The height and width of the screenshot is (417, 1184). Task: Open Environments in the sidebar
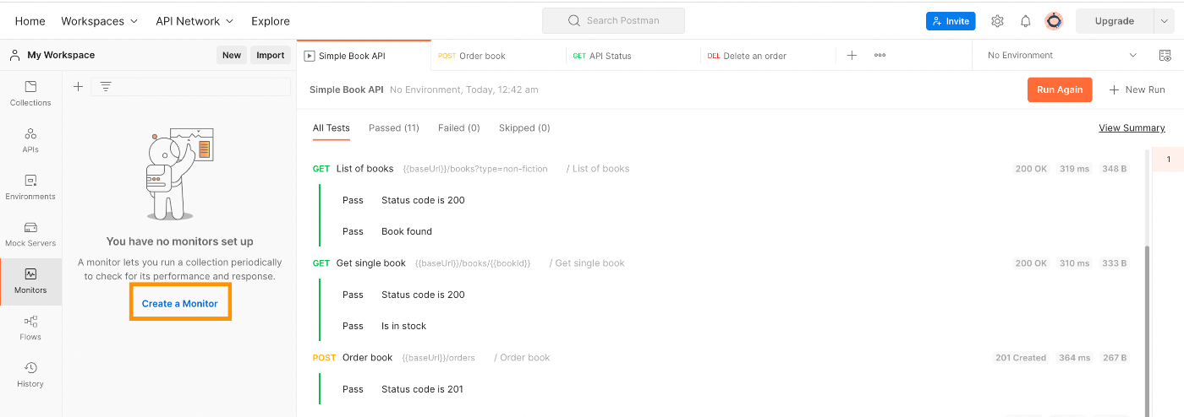click(x=30, y=187)
